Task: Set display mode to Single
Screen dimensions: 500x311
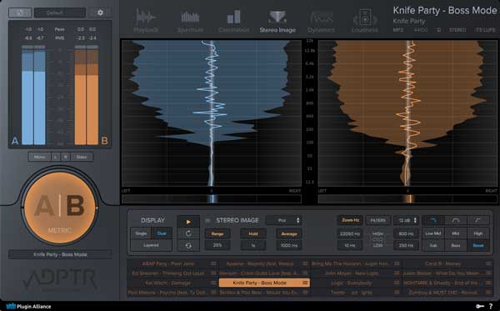Action: [141, 233]
